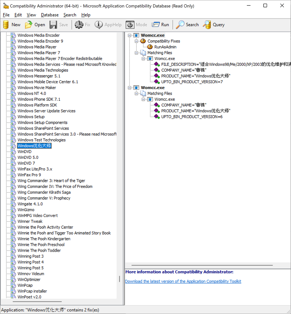The image size is (291, 314).
Task: Open the View menu
Action: 31,15
